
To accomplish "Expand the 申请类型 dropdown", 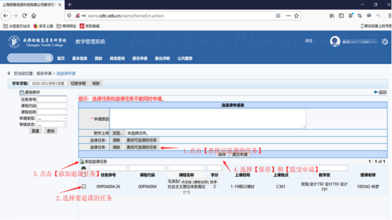I will 51,118.
